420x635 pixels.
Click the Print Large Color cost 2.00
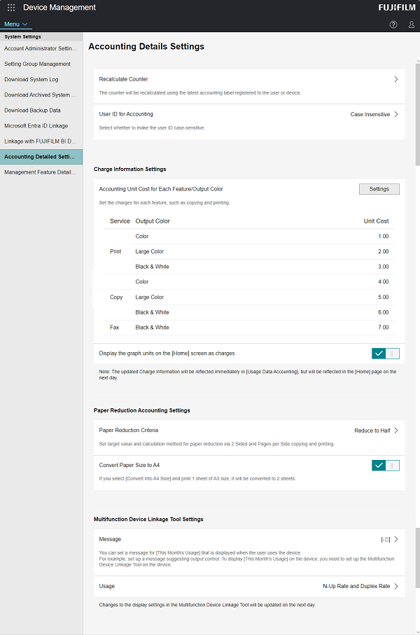click(383, 251)
